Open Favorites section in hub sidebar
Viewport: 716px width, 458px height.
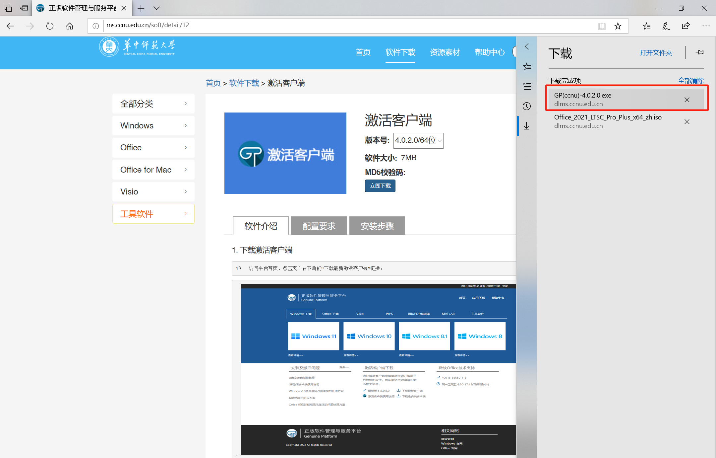pyautogui.click(x=527, y=66)
